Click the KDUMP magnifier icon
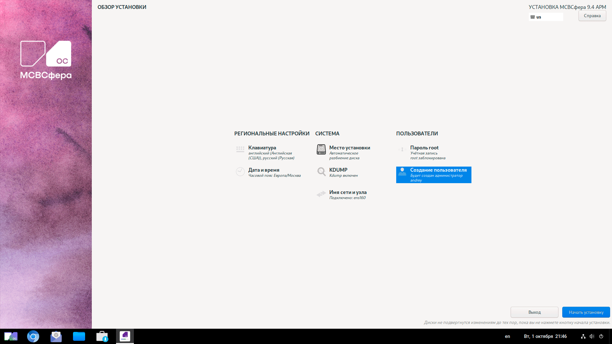The width and height of the screenshot is (612, 344). point(321,172)
